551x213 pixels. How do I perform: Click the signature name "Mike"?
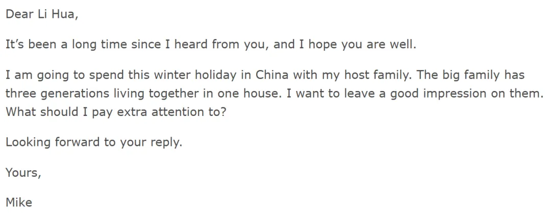tap(19, 202)
